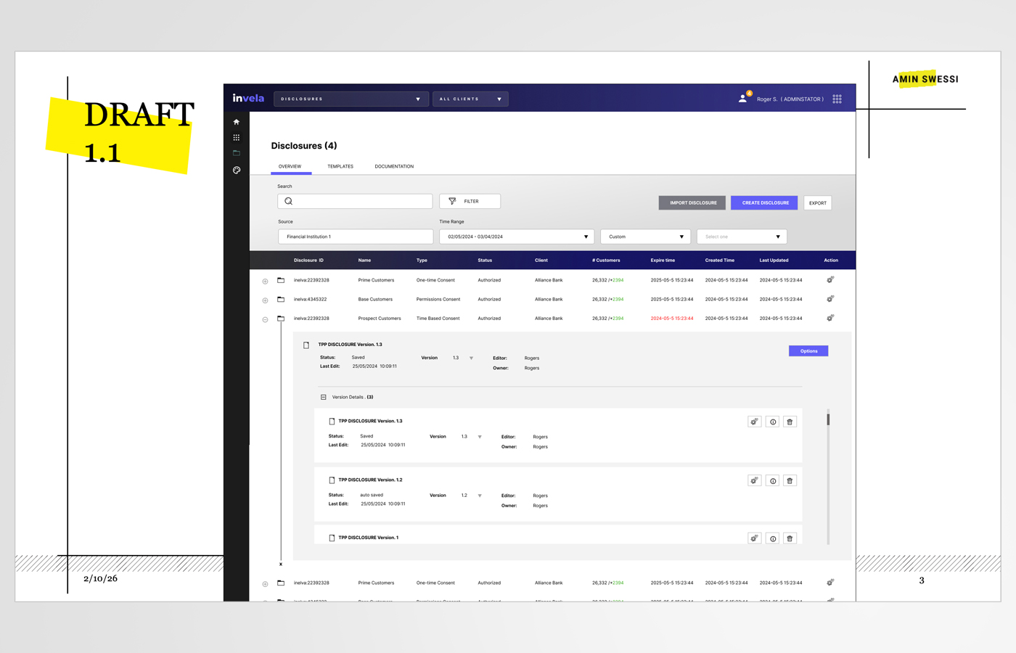The width and height of the screenshot is (1016, 653).
Task: Click the folder icon in left sidebar
Action: click(236, 153)
